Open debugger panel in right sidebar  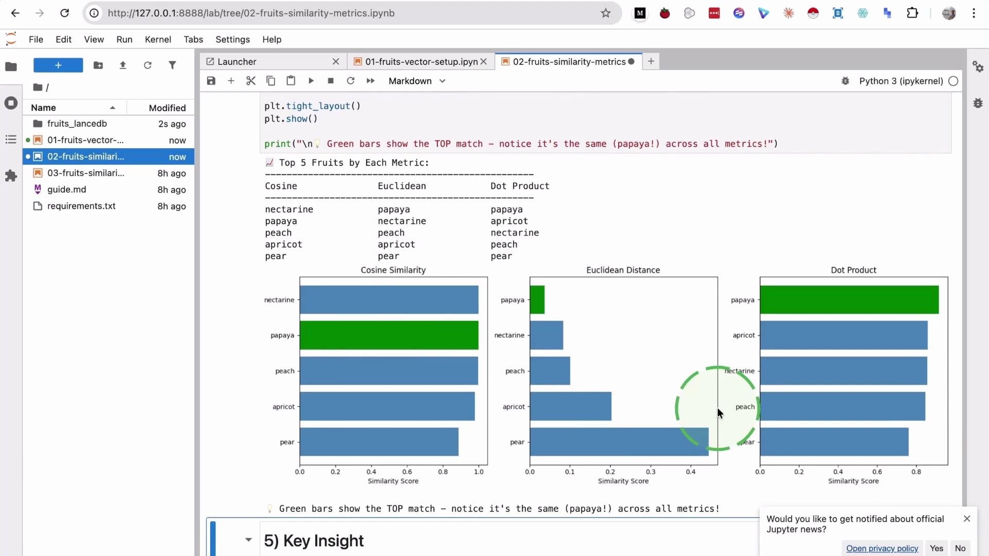(978, 103)
